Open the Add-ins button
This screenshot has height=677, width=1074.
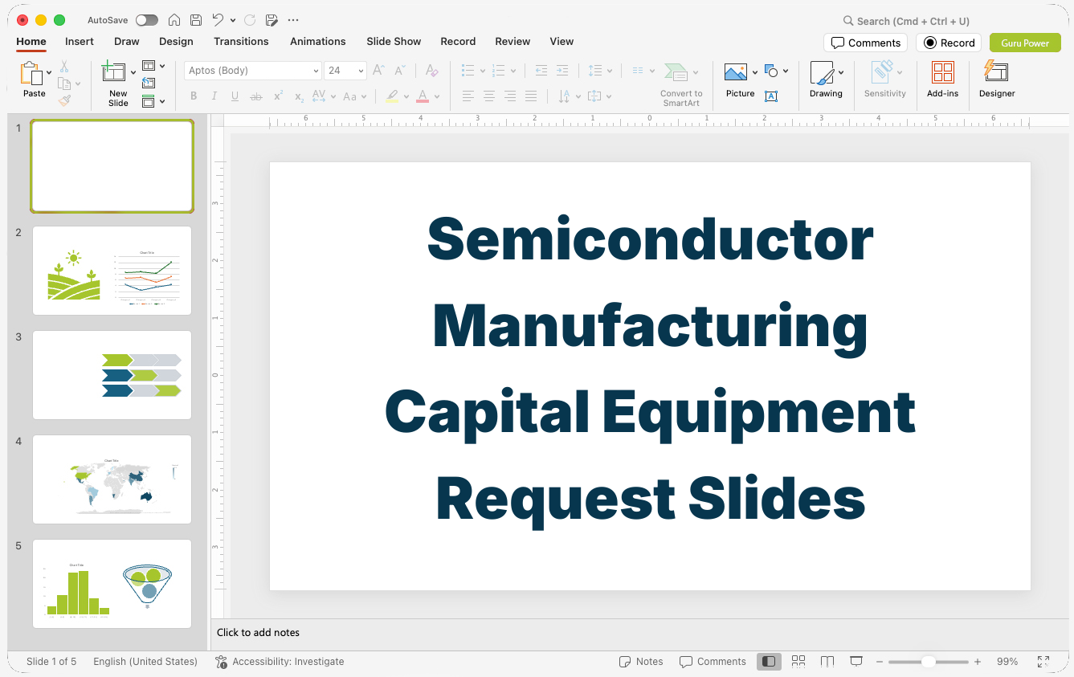(943, 80)
